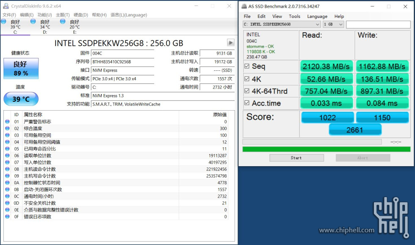Click the green benchmark progress bar
This screenshot has width=415, height=245.
pos(326,149)
